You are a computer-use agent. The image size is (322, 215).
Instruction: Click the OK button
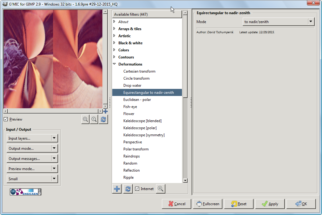301,204
